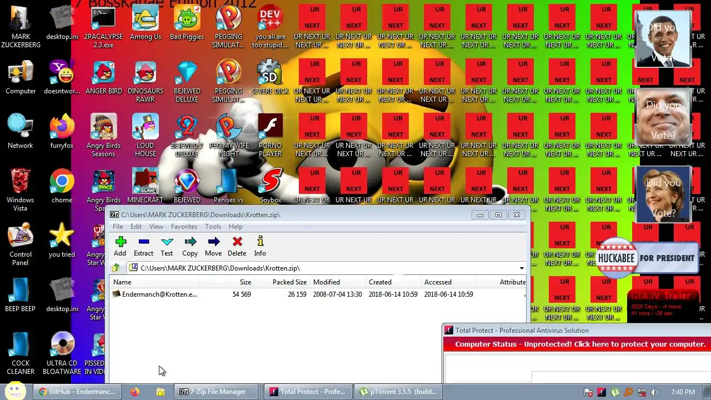Click the DINOSAURS RAWR desktop icon
The width and height of the screenshot is (711, 400).
click(146, 81)
